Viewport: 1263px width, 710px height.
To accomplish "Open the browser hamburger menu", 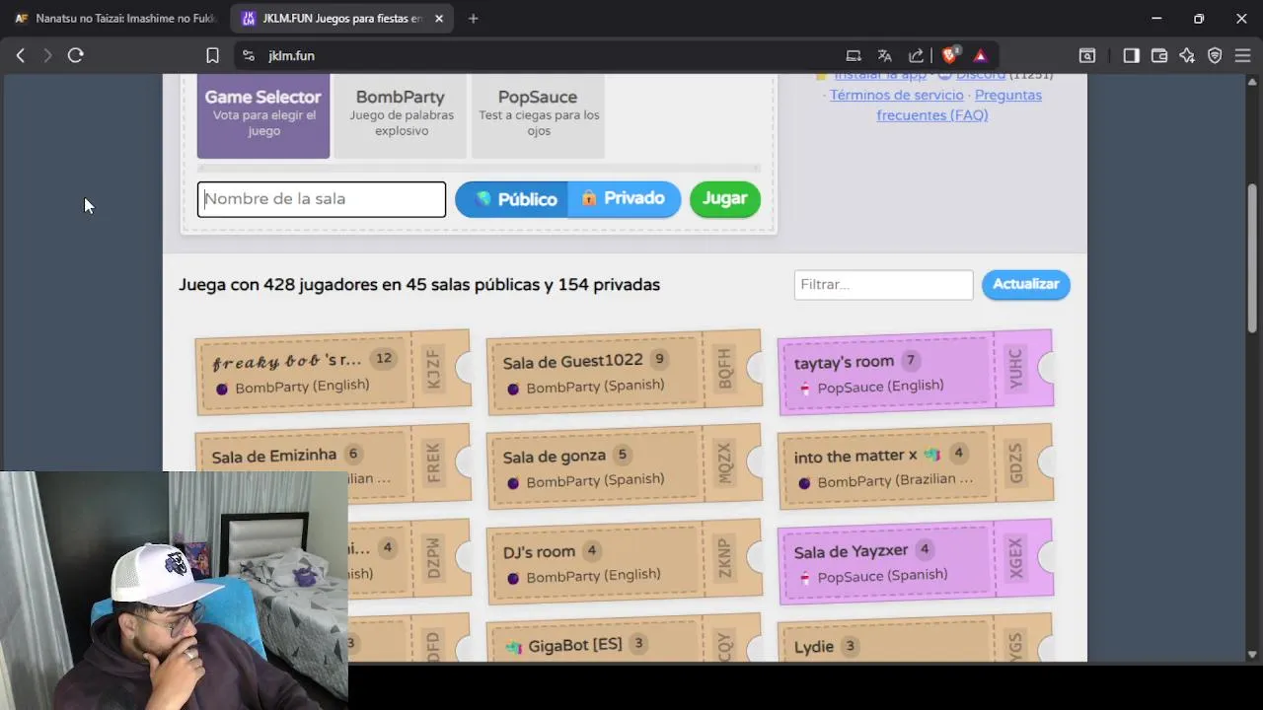I will 1242,56.
